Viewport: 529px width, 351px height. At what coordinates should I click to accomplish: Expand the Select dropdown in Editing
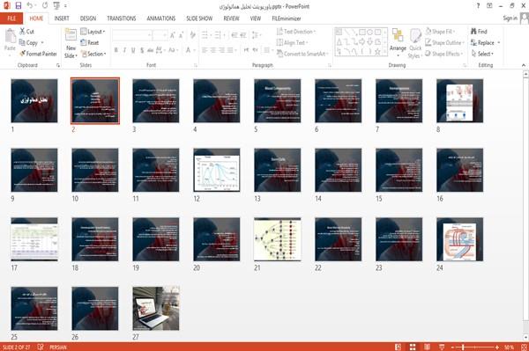482,54
